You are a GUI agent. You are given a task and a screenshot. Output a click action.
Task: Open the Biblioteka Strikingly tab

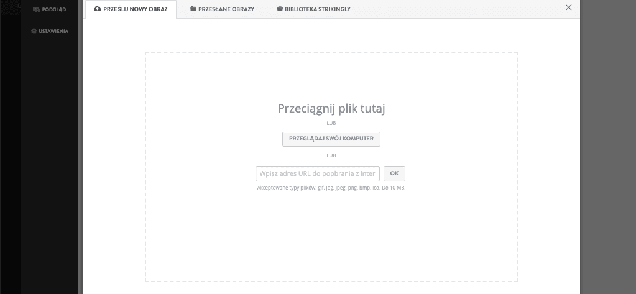point(313,9)
